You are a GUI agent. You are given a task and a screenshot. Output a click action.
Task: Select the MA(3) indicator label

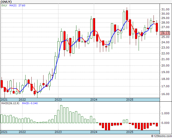click(x=13, y=6)
